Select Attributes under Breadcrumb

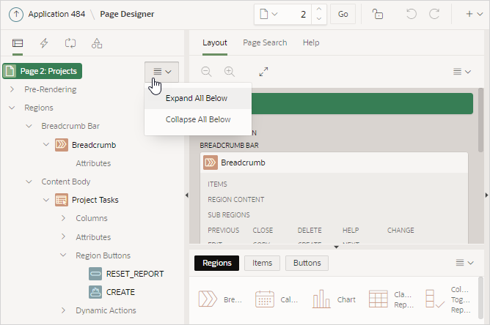93,163
